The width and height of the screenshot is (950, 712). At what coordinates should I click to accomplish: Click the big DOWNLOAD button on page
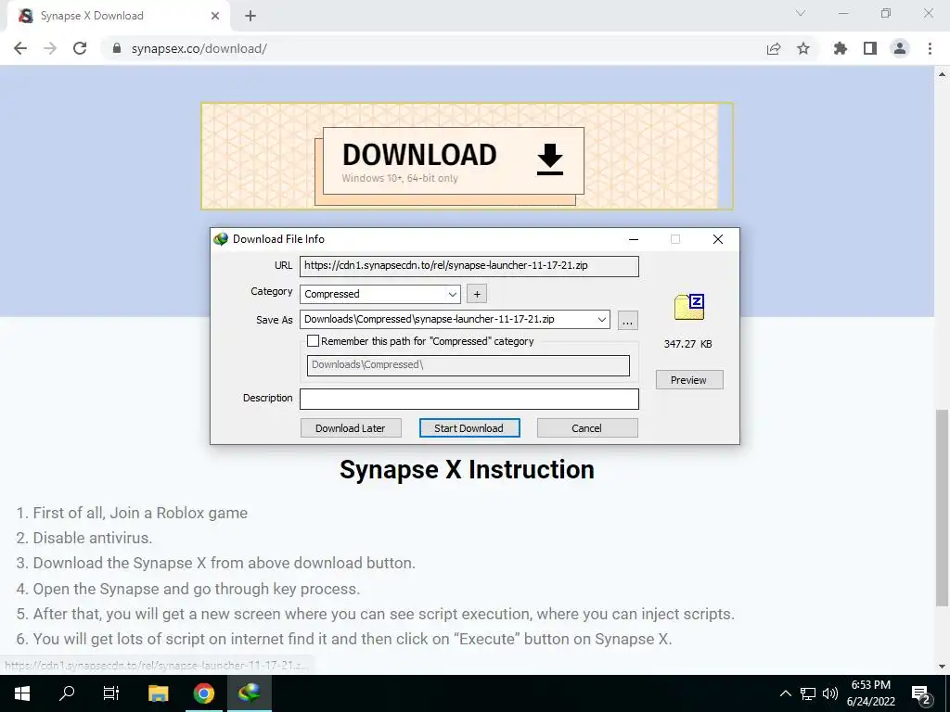pos(453,160)
